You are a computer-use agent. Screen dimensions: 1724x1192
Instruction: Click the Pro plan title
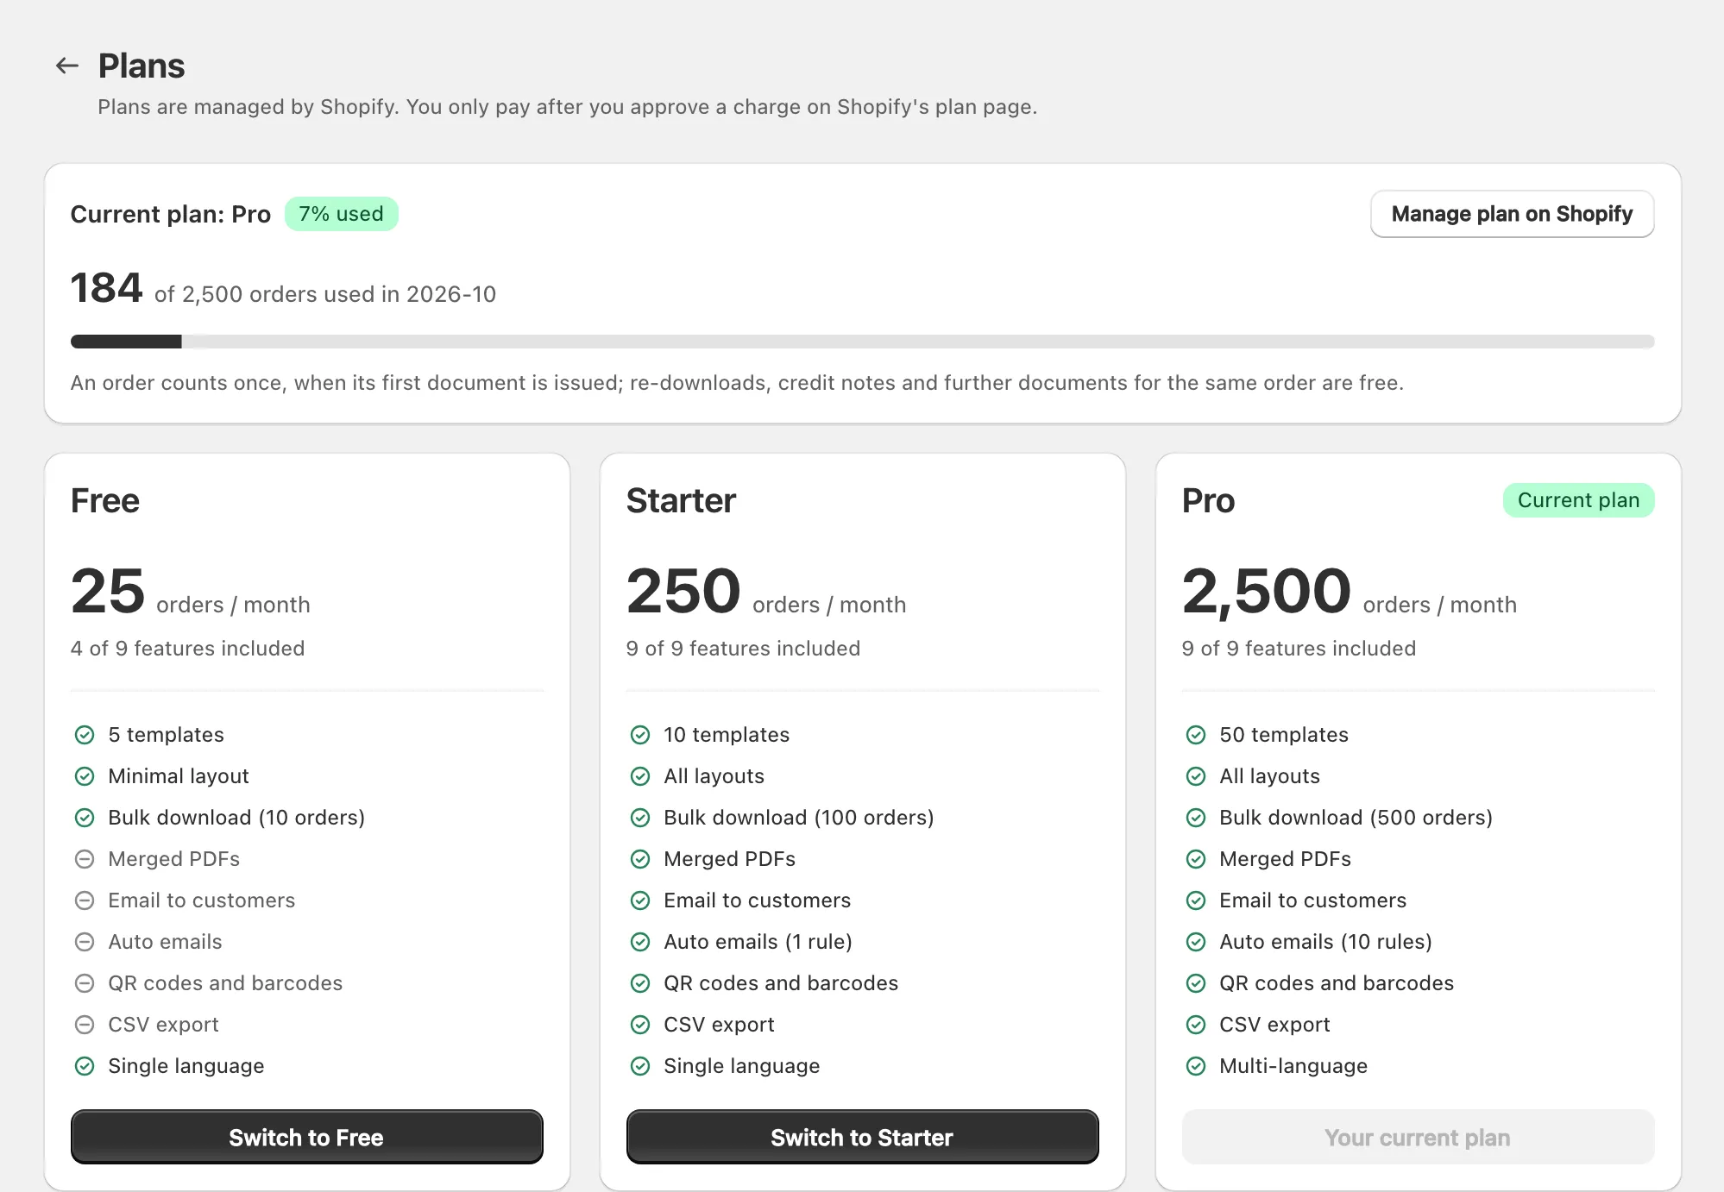pos(1208,500)
